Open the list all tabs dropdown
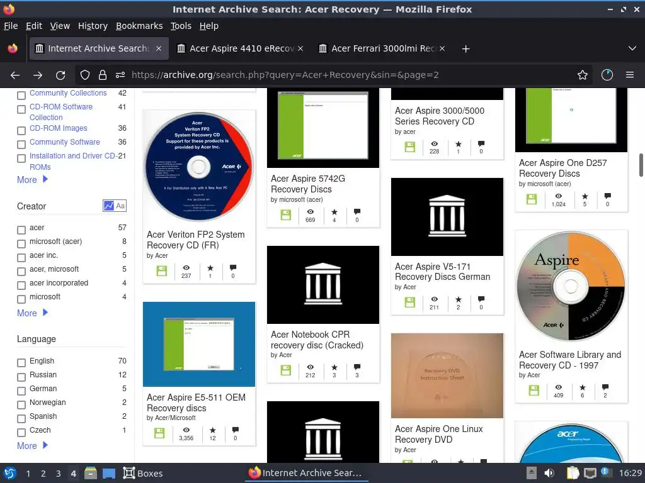 pyautogui.click(x=632, y=48)
